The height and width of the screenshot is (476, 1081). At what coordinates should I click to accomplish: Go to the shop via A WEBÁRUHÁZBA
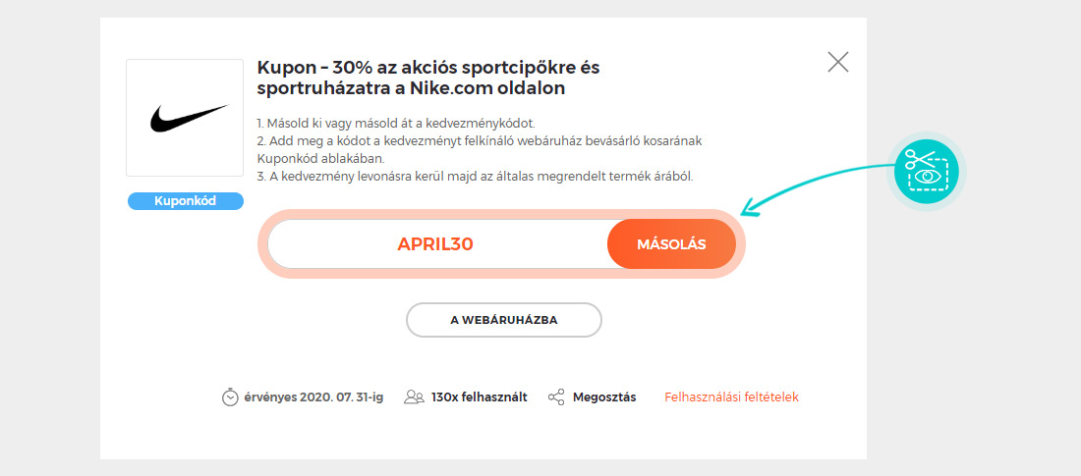point(504,320)
